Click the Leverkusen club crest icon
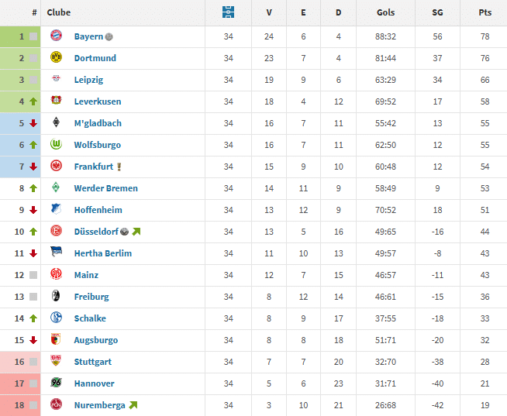Viewport: 507px width, 416px height. 56,101
